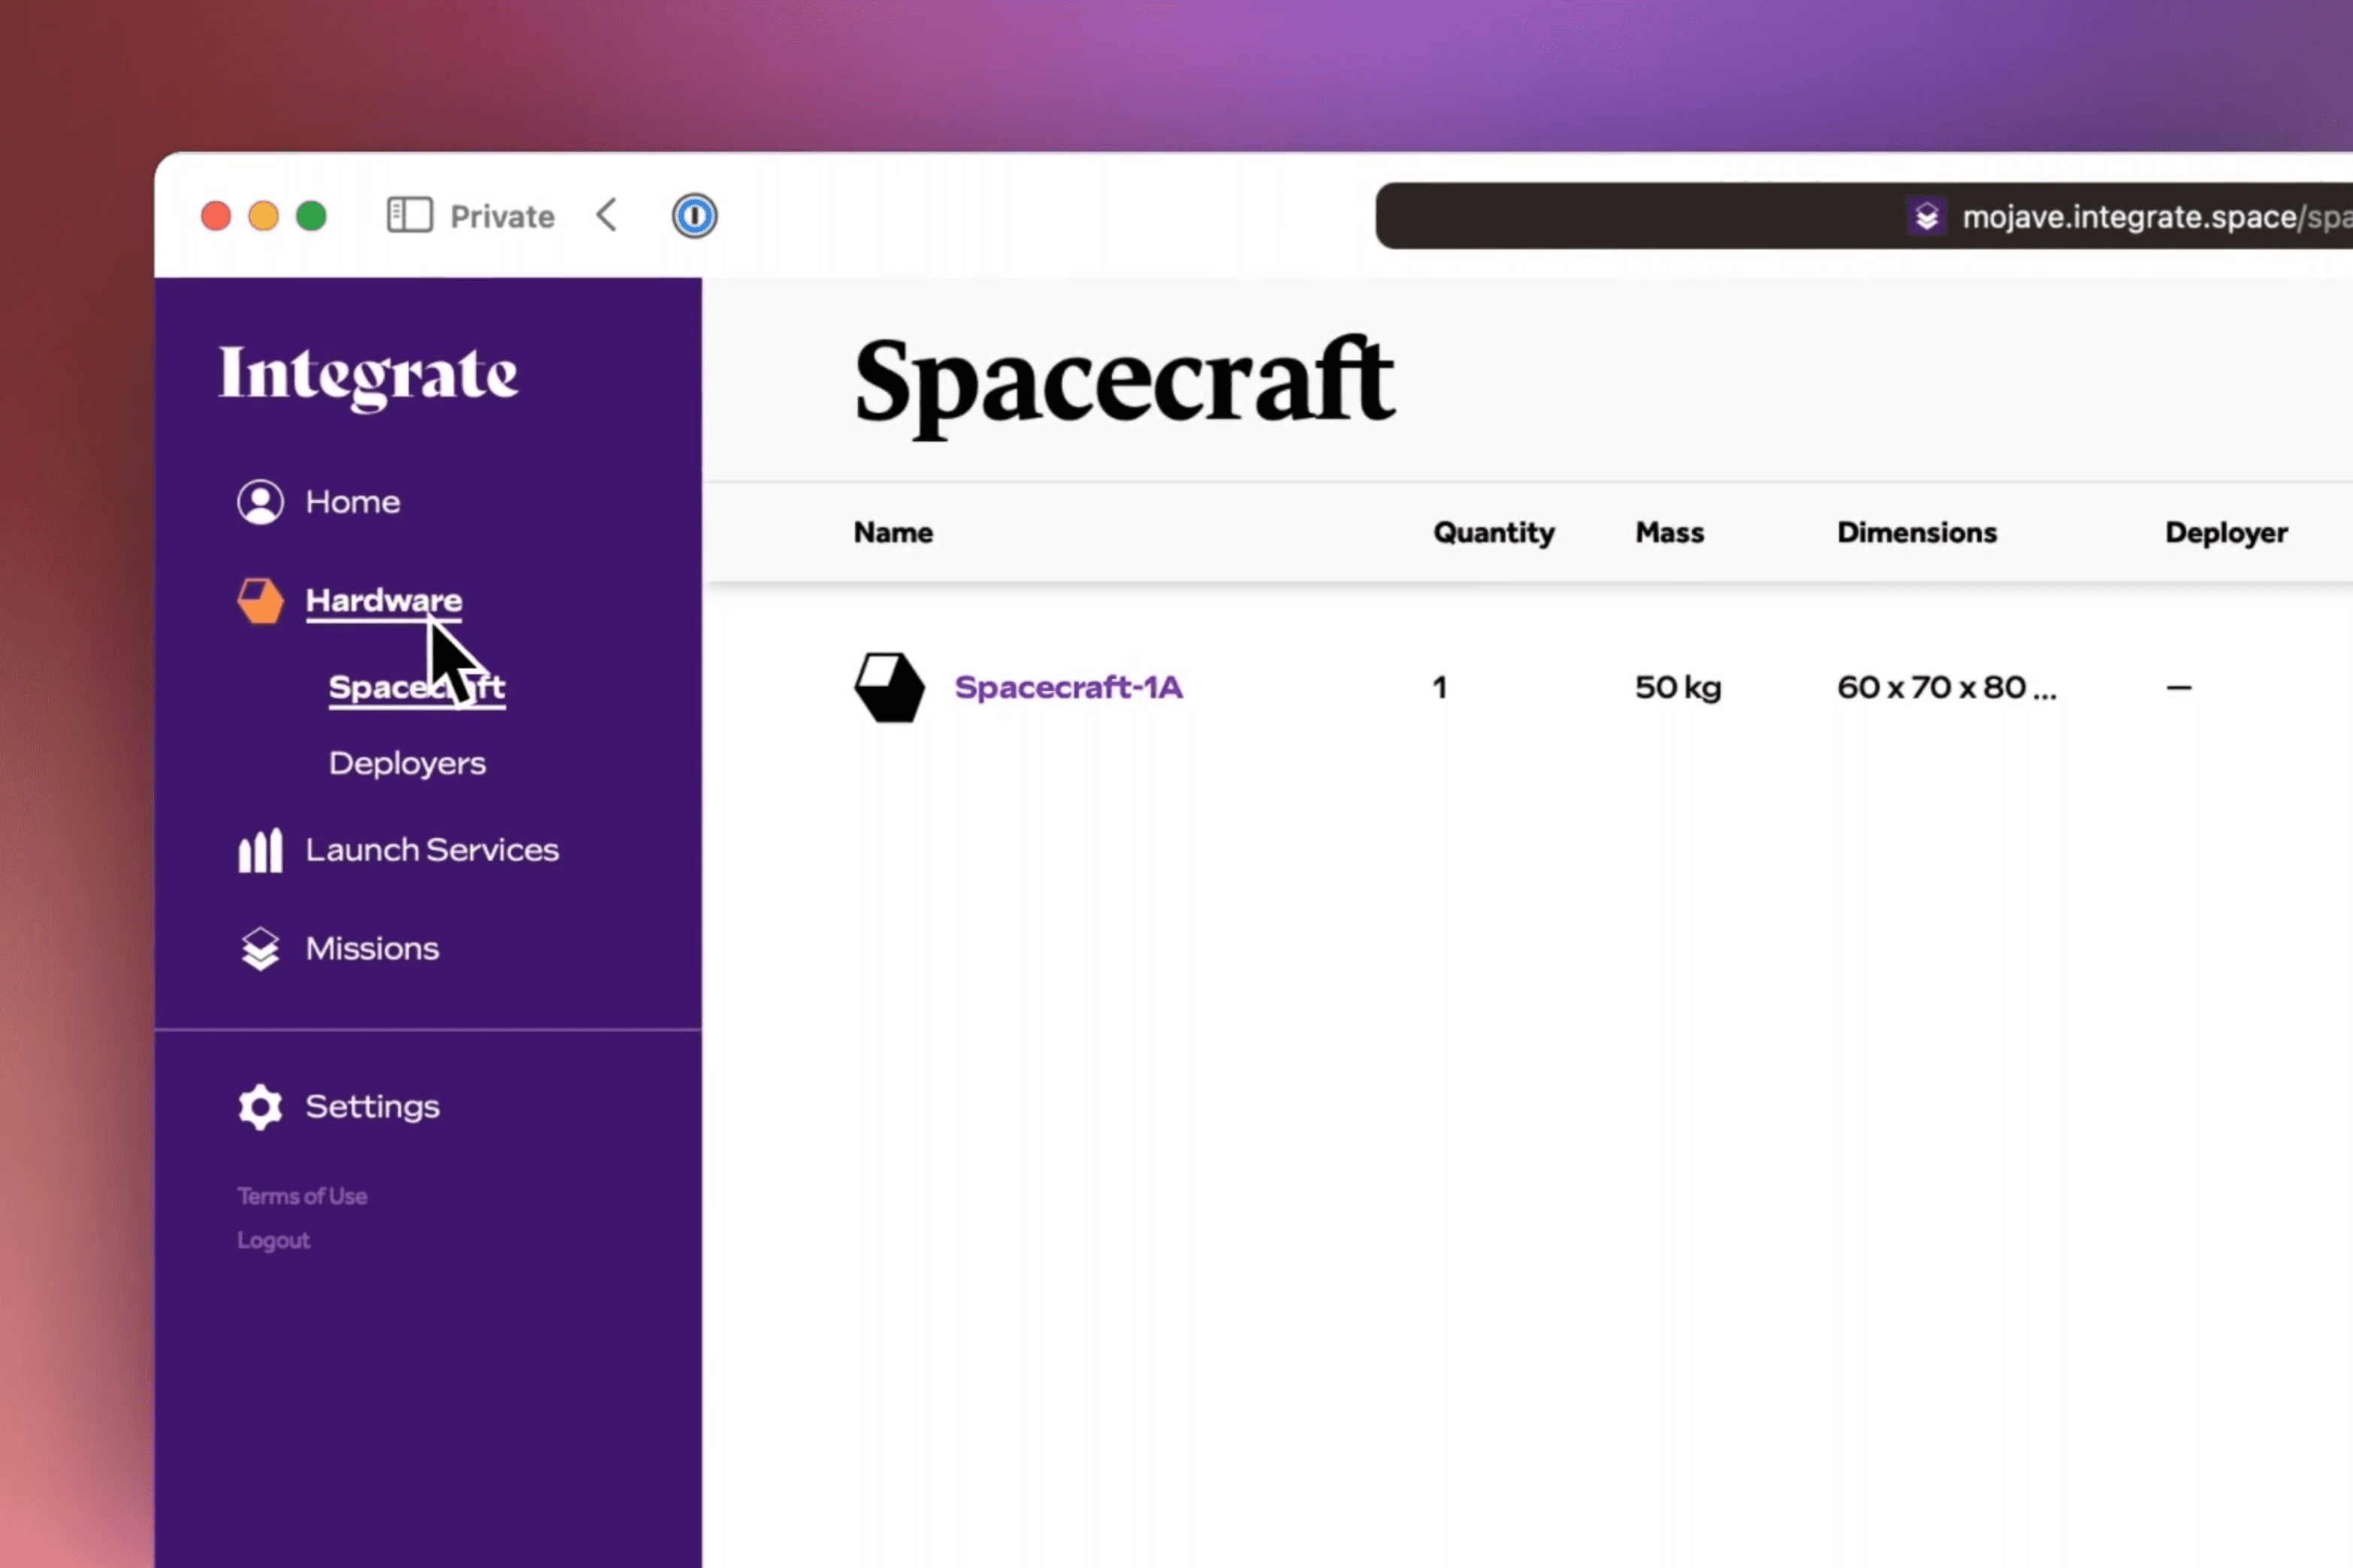Sort by the Name column header
The width and height of the screenshot is (2353, 1568).
(893, 532)
